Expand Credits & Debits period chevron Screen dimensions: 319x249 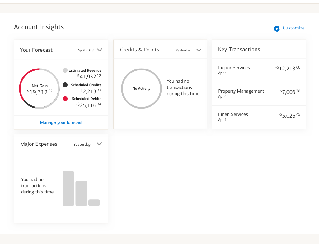pyautogui.click(x=199, y=50)
